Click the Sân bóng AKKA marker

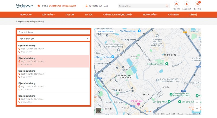click(169, 101)
